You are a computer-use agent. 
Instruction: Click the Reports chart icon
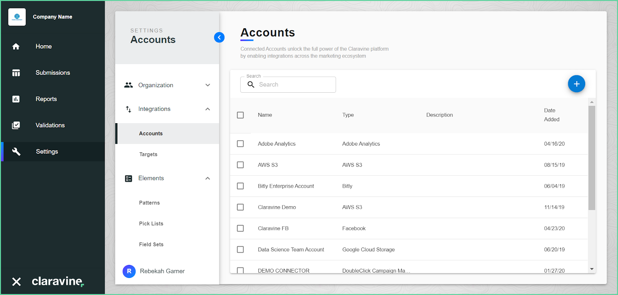(x=16, y=99)
